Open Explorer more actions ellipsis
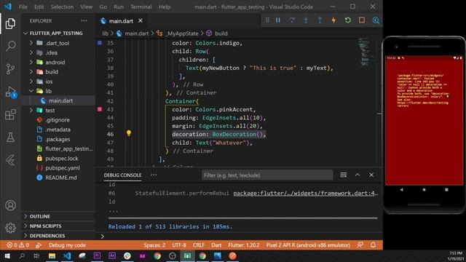 [x=84, y=21]
